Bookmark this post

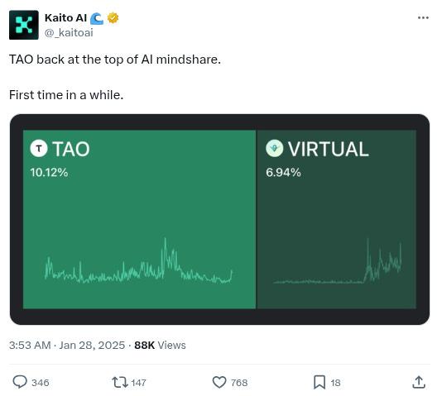point(319,382)
